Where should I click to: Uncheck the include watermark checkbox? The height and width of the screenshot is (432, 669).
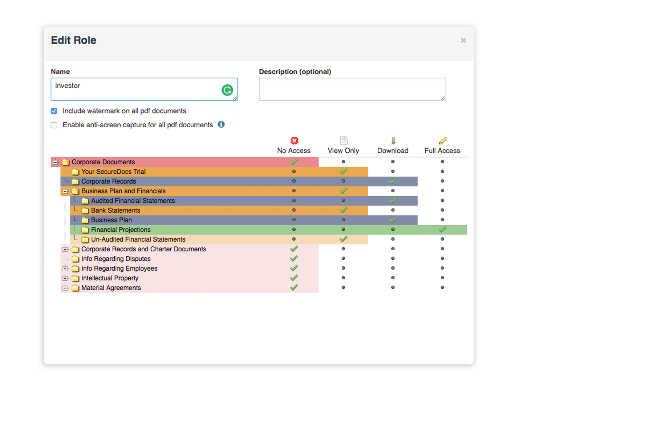54,111
